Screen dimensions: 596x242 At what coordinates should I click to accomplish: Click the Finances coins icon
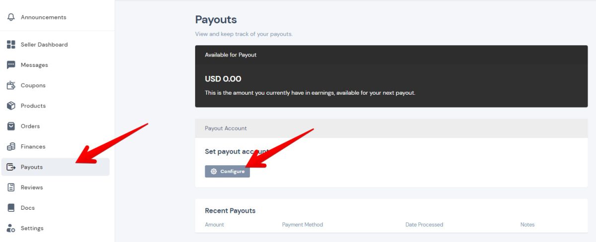pyautogui.click(x=11, y=146)
